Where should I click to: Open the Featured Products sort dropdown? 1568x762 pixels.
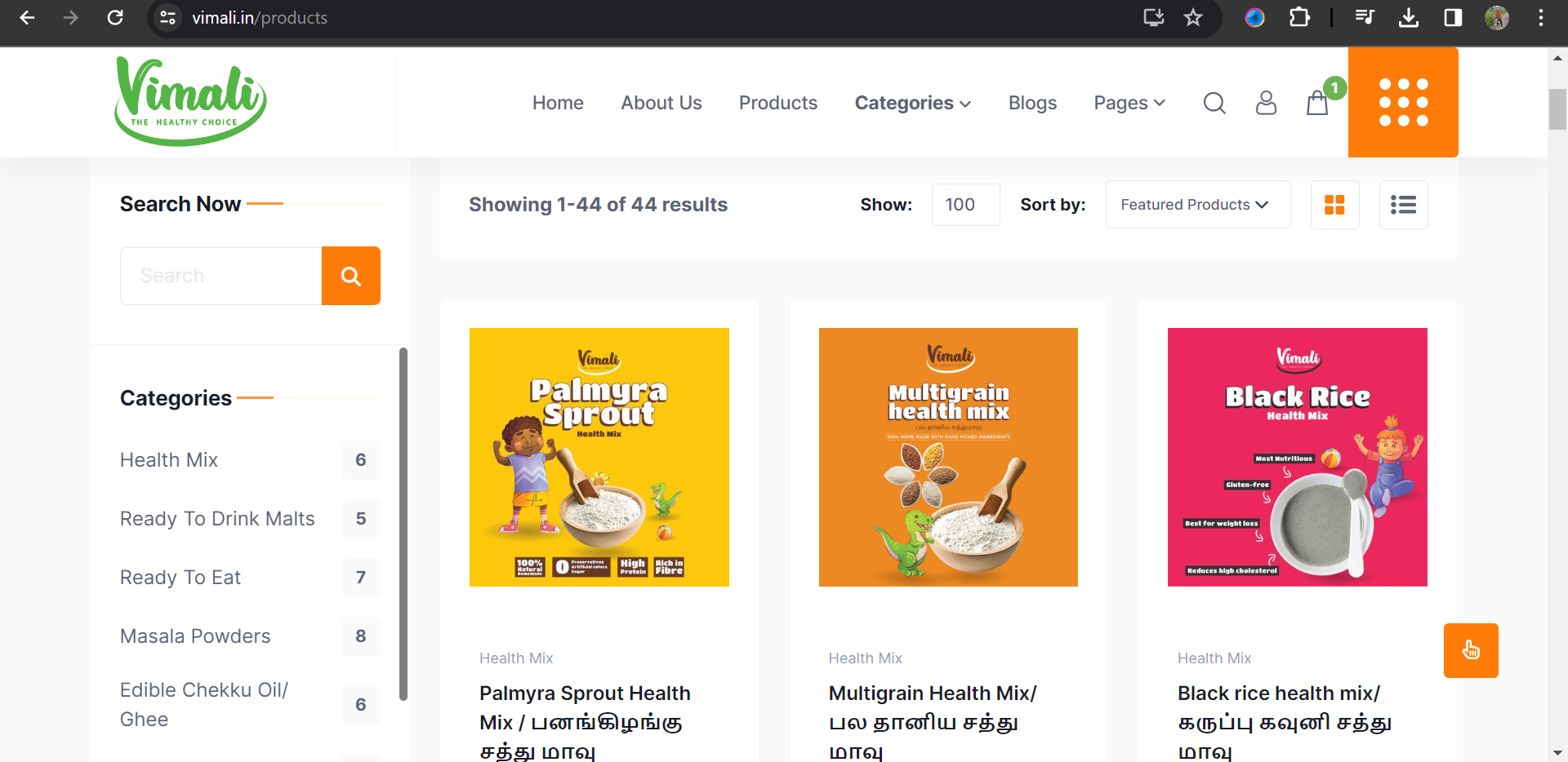[1198, 205]
